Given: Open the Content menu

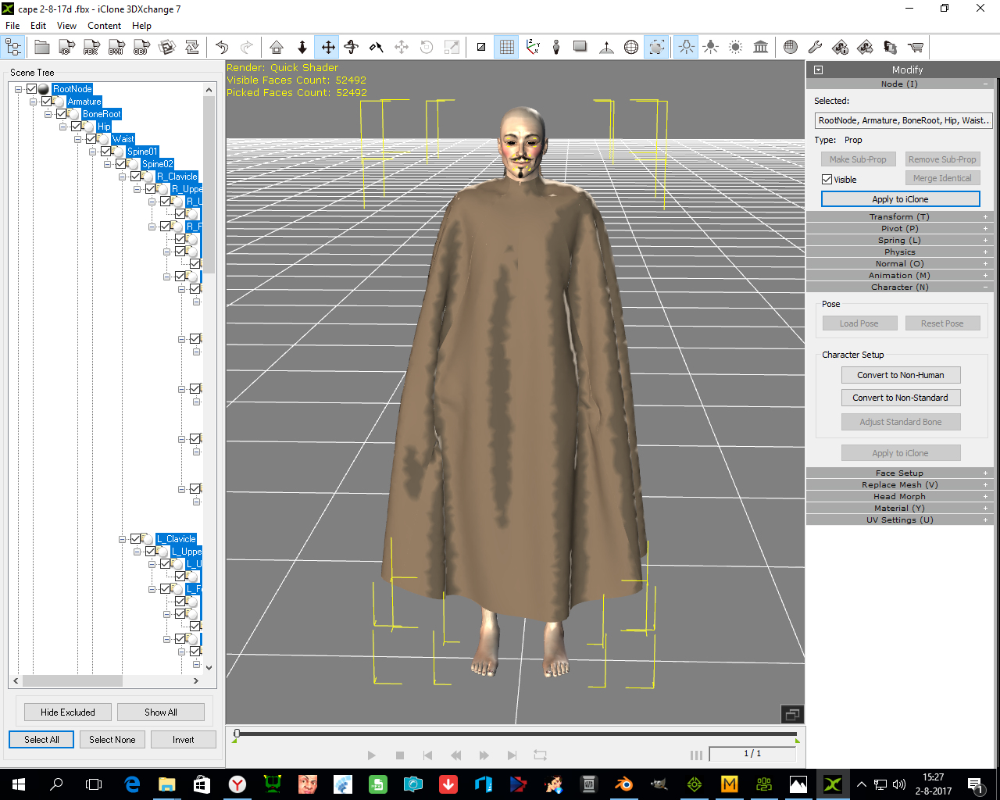Looking at the screenshot, I should (104, 26).
